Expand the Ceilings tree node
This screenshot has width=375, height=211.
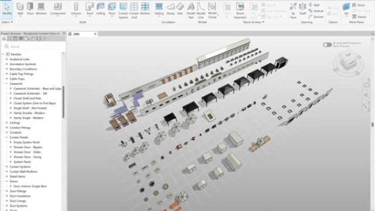point(6,122)
